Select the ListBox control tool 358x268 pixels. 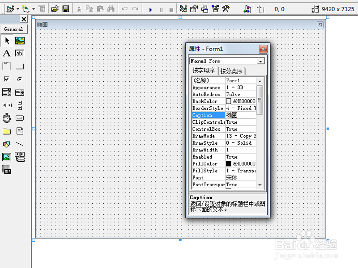pos(20,92)
